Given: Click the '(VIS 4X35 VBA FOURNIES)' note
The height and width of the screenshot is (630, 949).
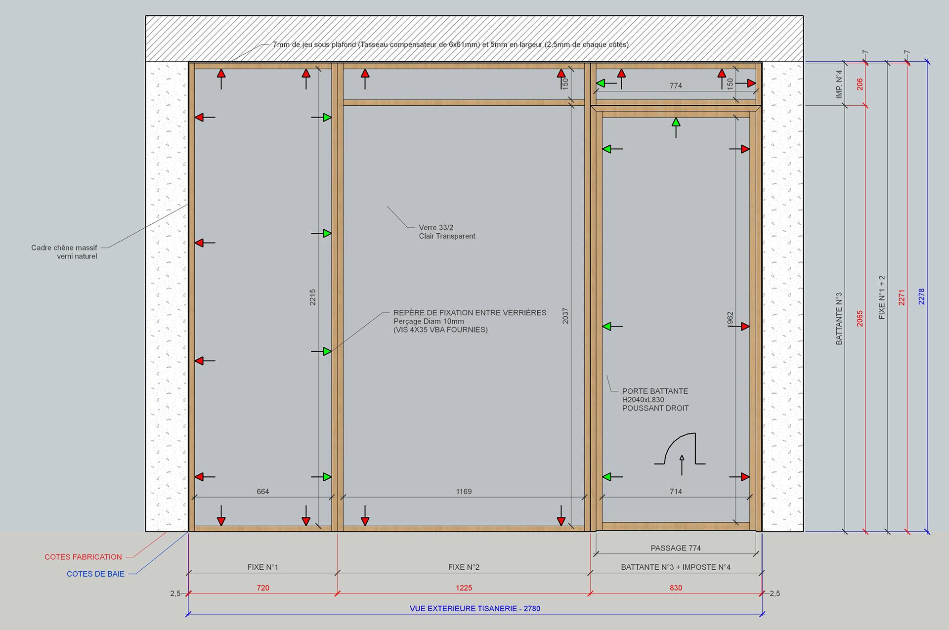Looking at the screenshot, I should [x=440, y=330].
